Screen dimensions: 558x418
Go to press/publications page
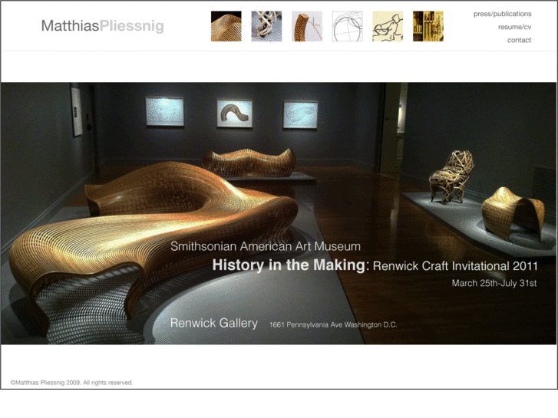tap(502, 14)
